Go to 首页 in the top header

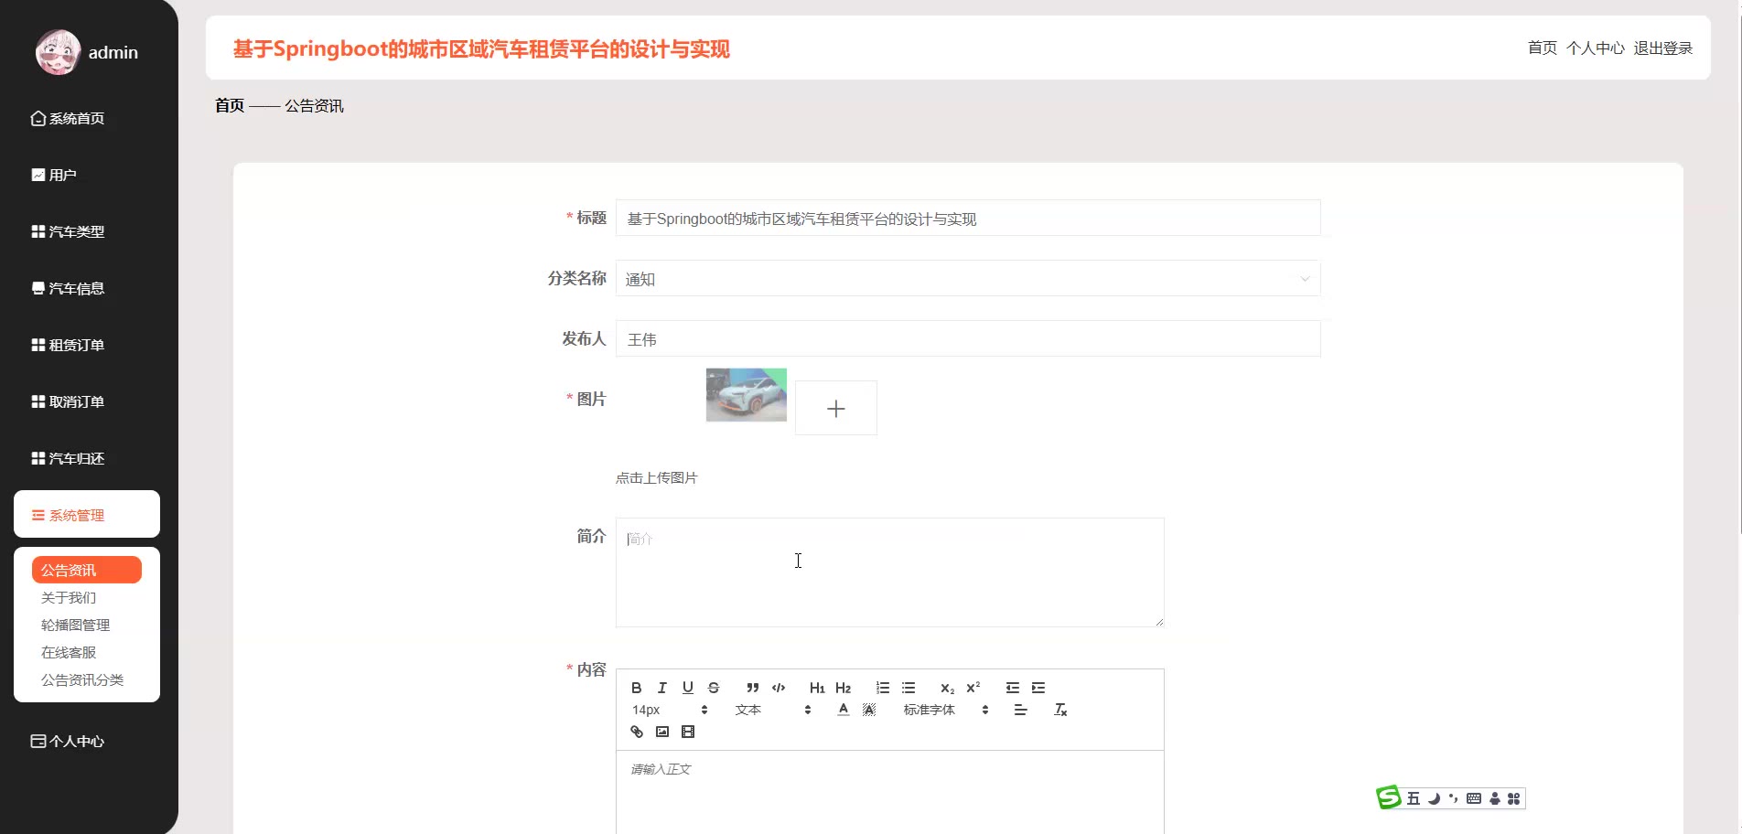pos(1543,48)
